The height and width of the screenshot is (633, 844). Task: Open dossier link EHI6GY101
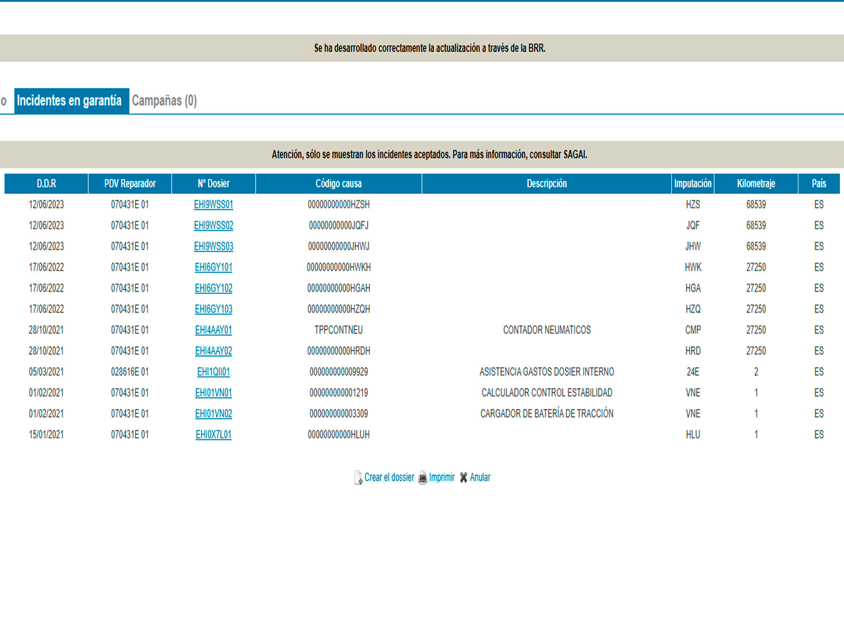[x=213, y=267]
